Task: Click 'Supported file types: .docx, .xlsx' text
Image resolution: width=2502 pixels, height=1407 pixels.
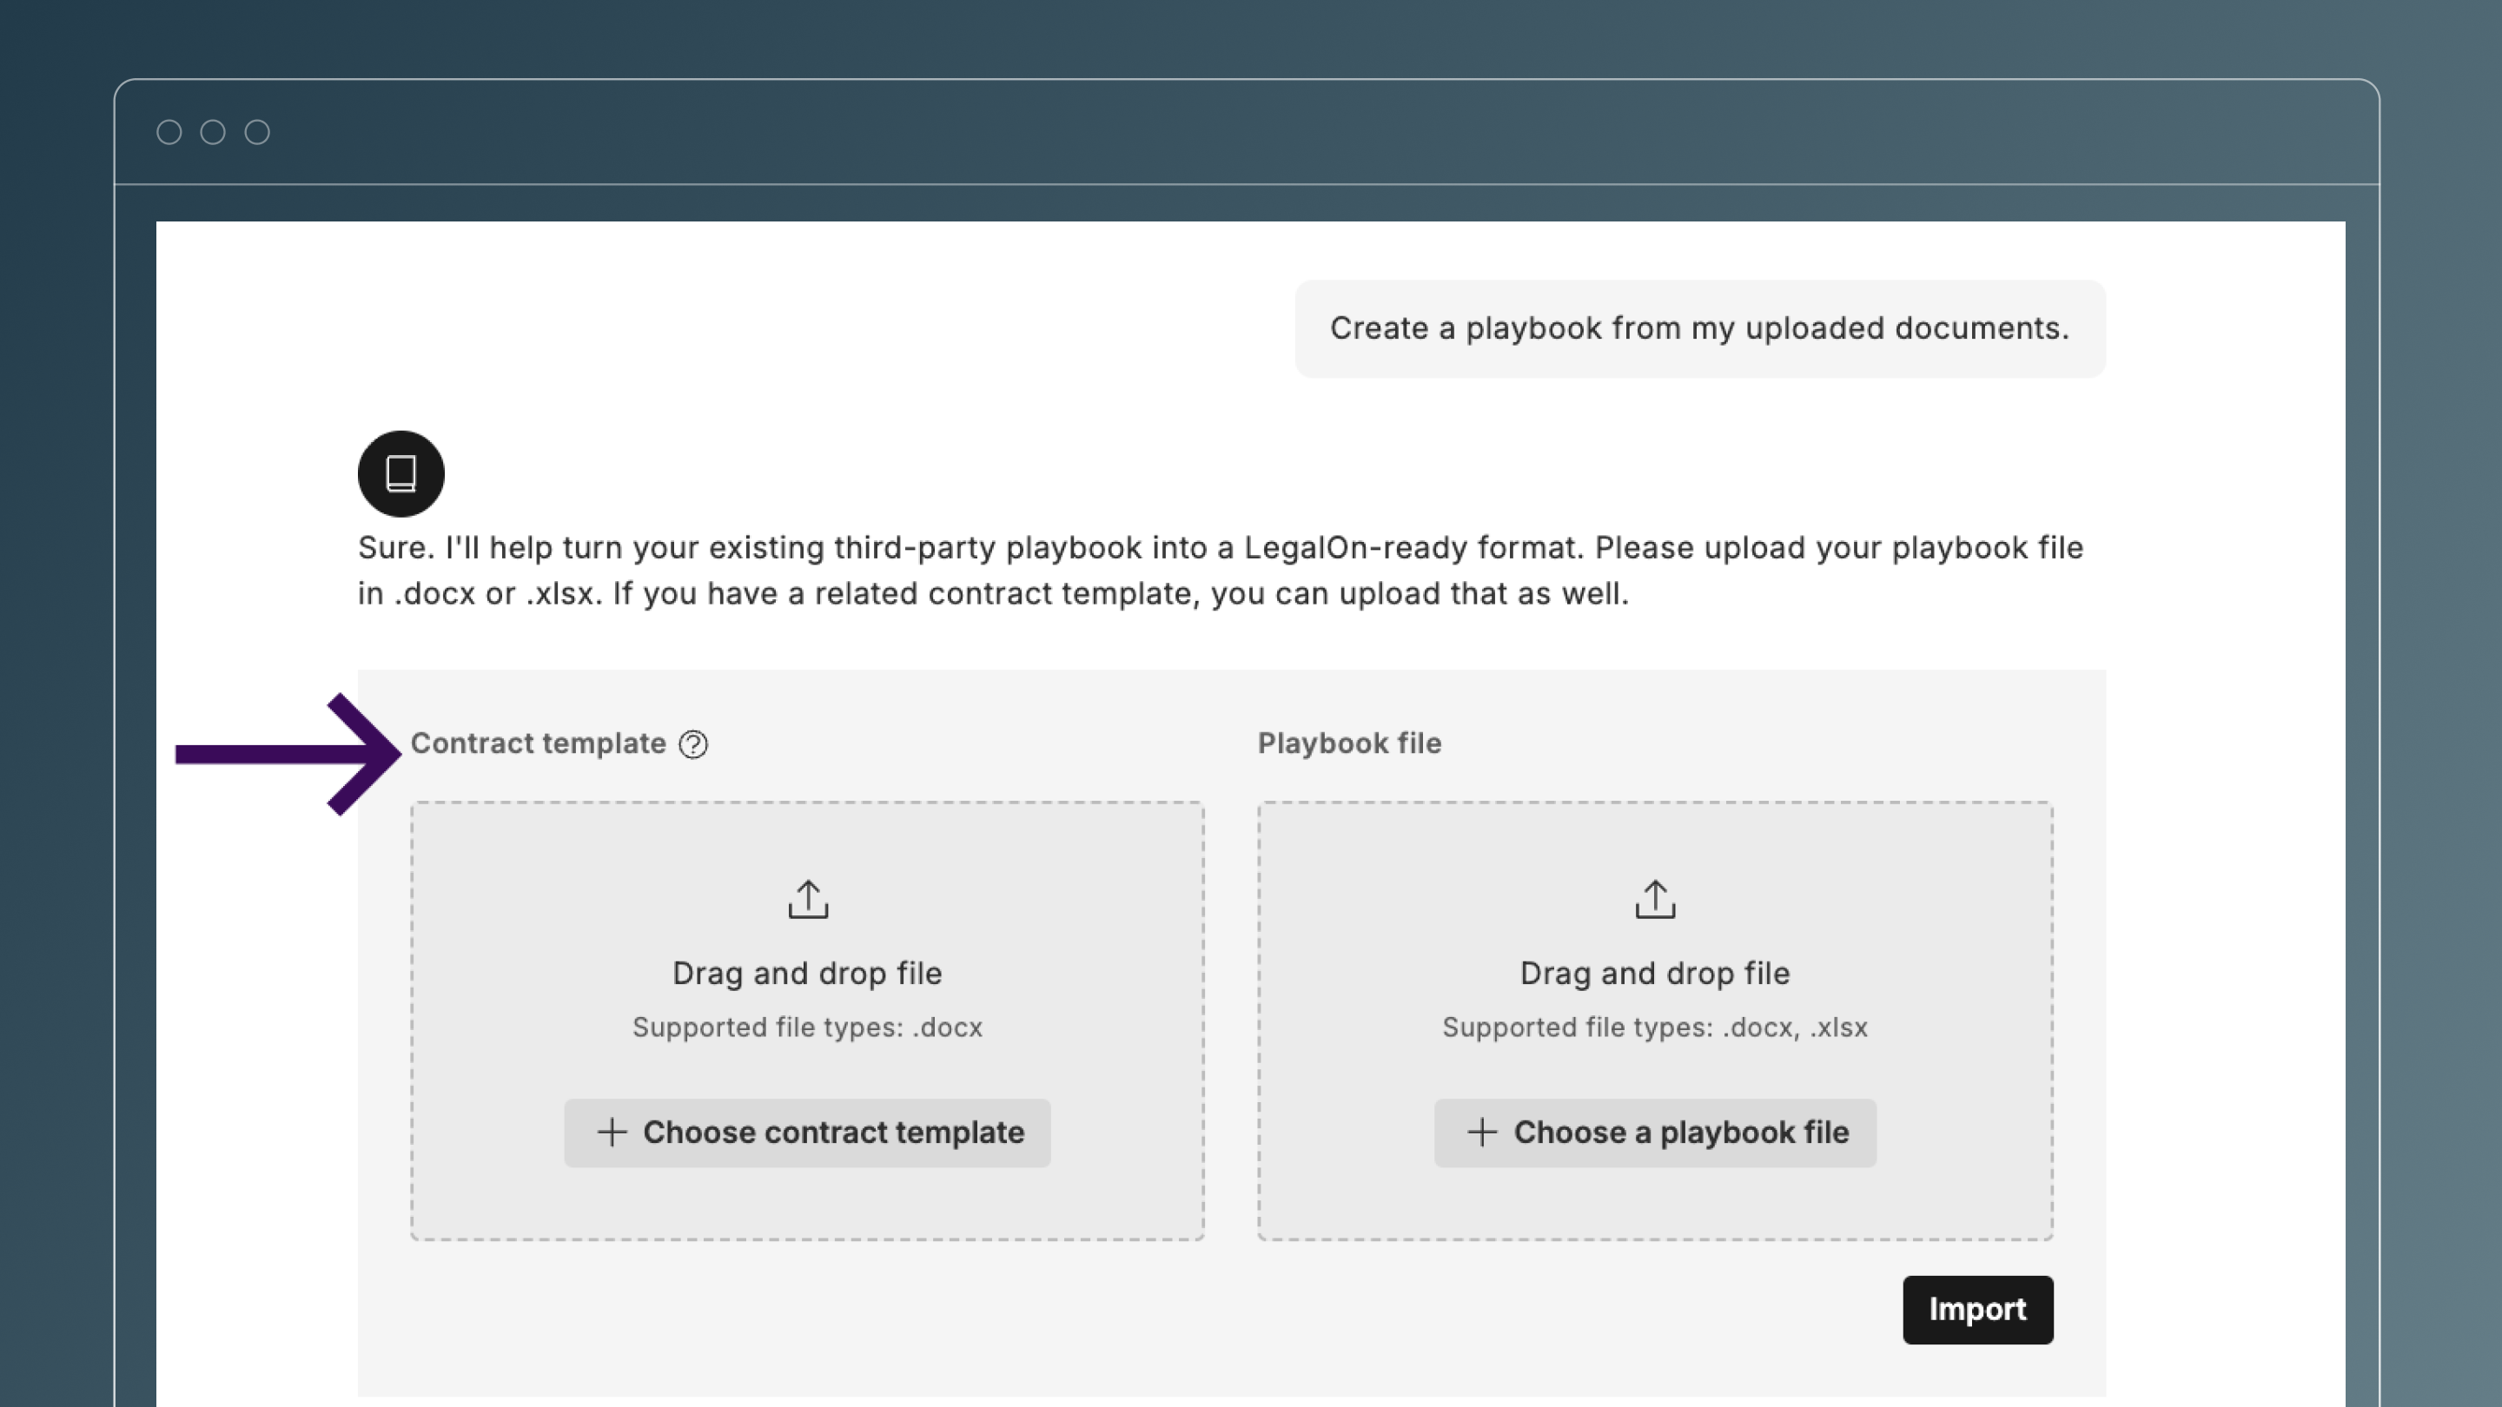Action: tap(1654, 1027)
